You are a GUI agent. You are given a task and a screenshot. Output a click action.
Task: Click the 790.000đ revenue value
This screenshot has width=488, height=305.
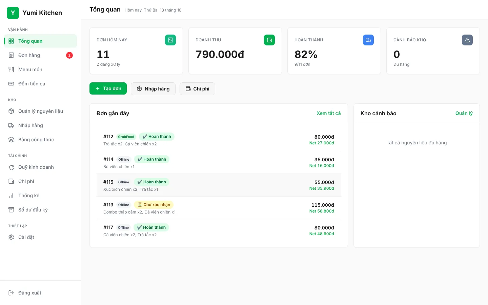click(x=220, y=54)
